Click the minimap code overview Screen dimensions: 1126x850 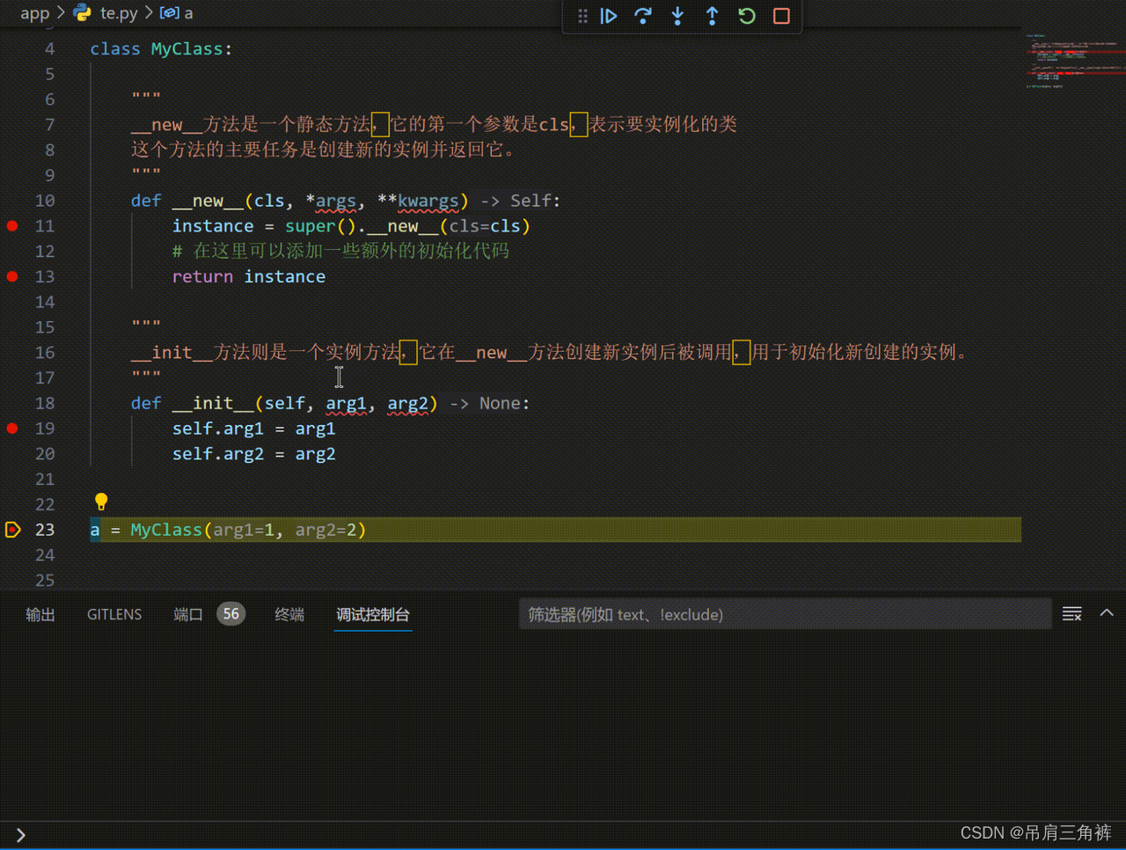(1073, 62)
